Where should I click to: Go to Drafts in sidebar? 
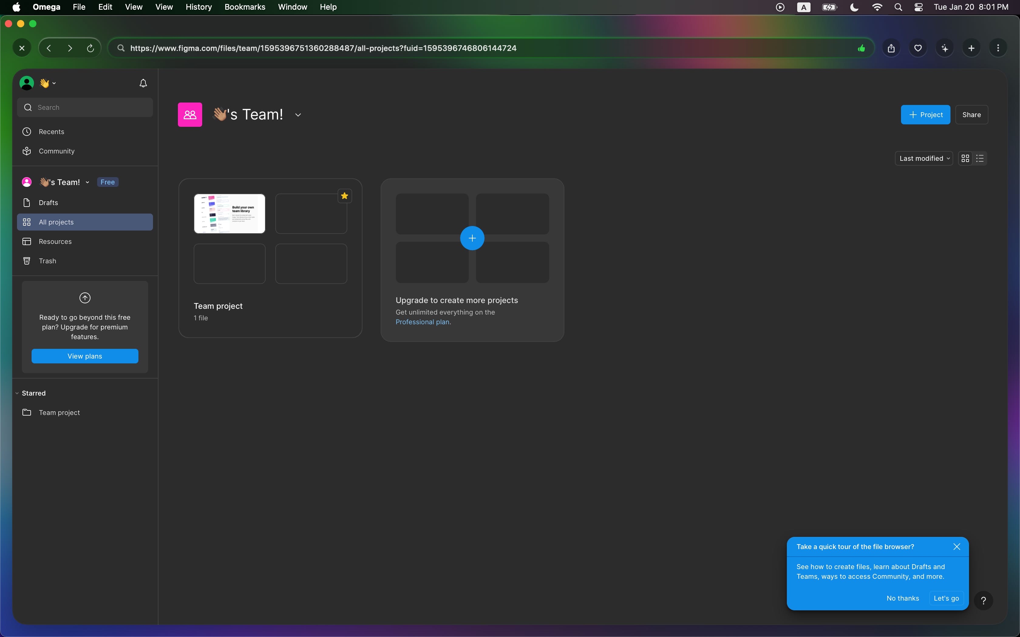point(49,203)
